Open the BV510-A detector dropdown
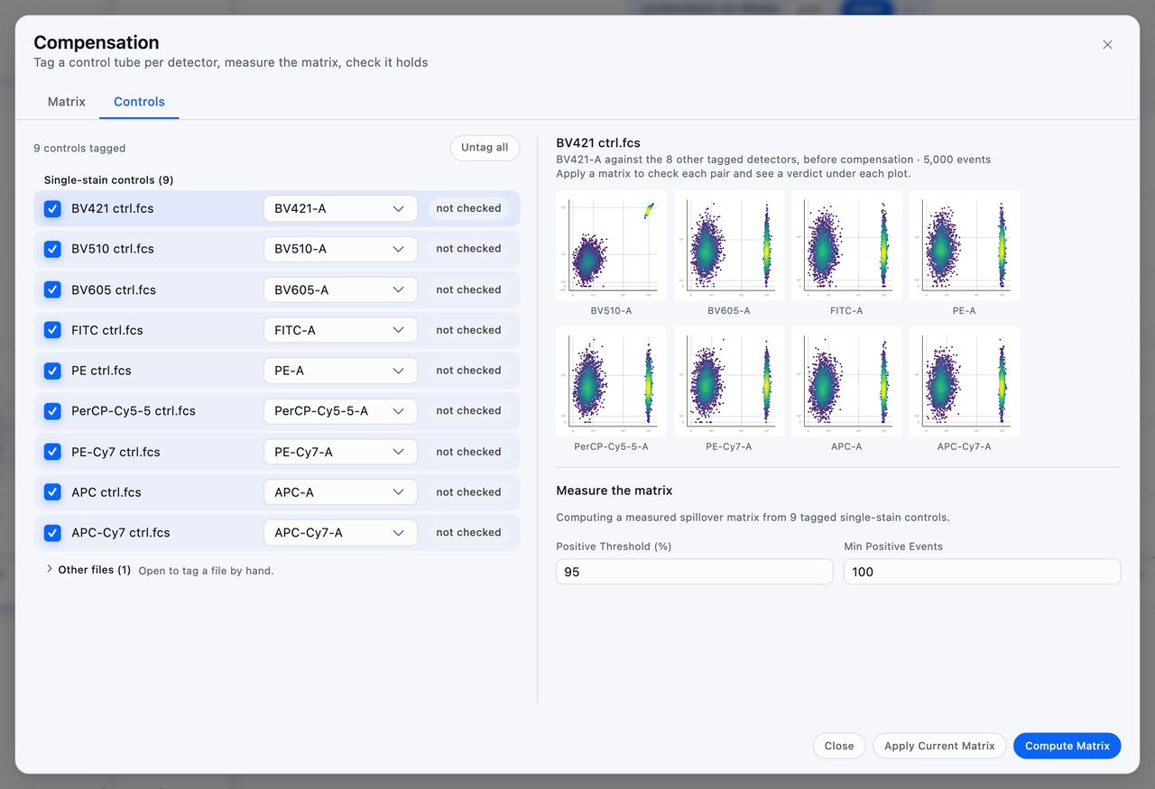The image size is (1155, 789). pos(340,249)
